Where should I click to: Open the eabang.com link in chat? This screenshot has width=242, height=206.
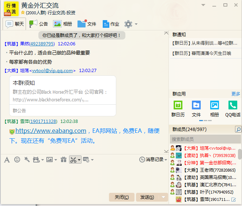pos(51,131)
